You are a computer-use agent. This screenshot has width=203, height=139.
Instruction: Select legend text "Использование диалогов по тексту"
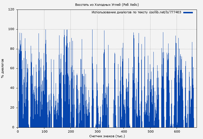pos(120,12)
